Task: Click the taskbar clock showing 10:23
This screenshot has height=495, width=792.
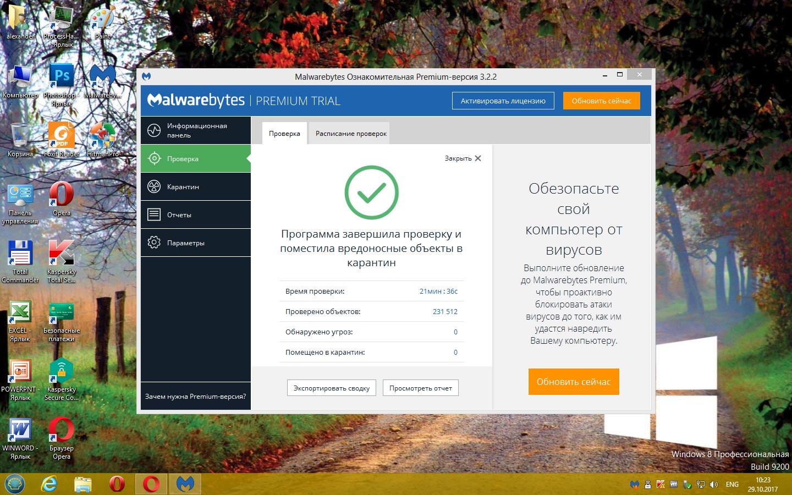Action: click(763, 485)
